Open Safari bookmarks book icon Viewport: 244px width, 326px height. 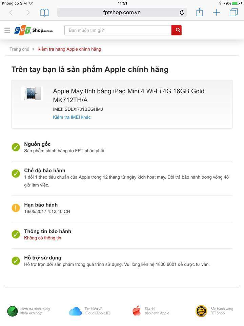click(x=44, y=13)
